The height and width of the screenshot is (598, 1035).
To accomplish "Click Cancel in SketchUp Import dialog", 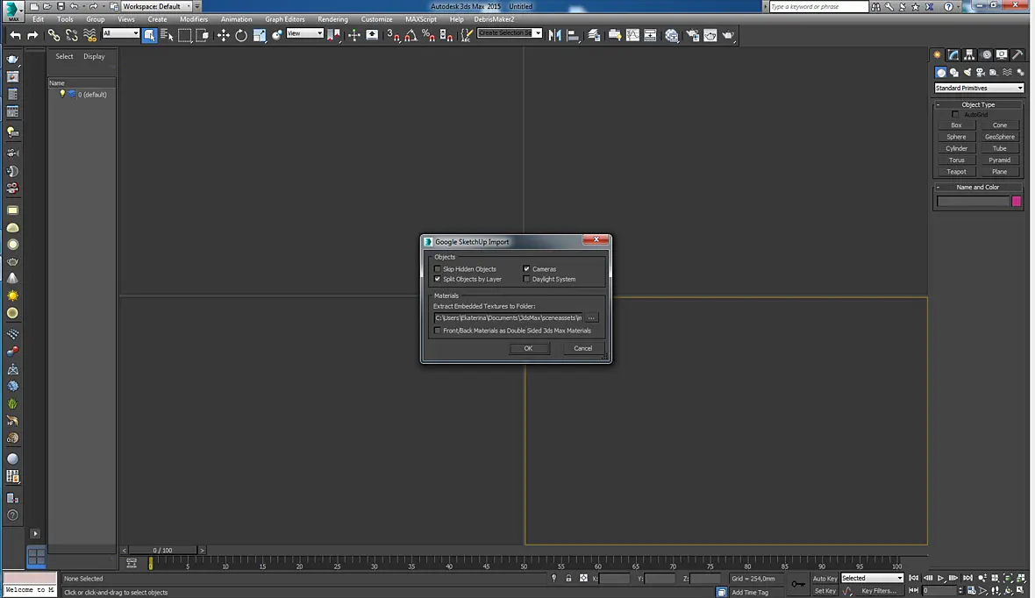I will point(583,348).
